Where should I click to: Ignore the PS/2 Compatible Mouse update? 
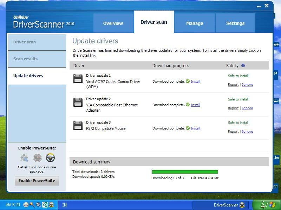pyautogui.click(x=248, y=132)
